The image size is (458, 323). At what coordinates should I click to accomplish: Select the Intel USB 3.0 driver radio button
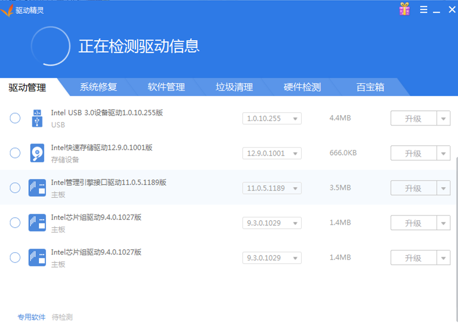[x=15, y=119]
